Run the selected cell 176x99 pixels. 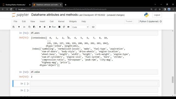tap(53, 27)
